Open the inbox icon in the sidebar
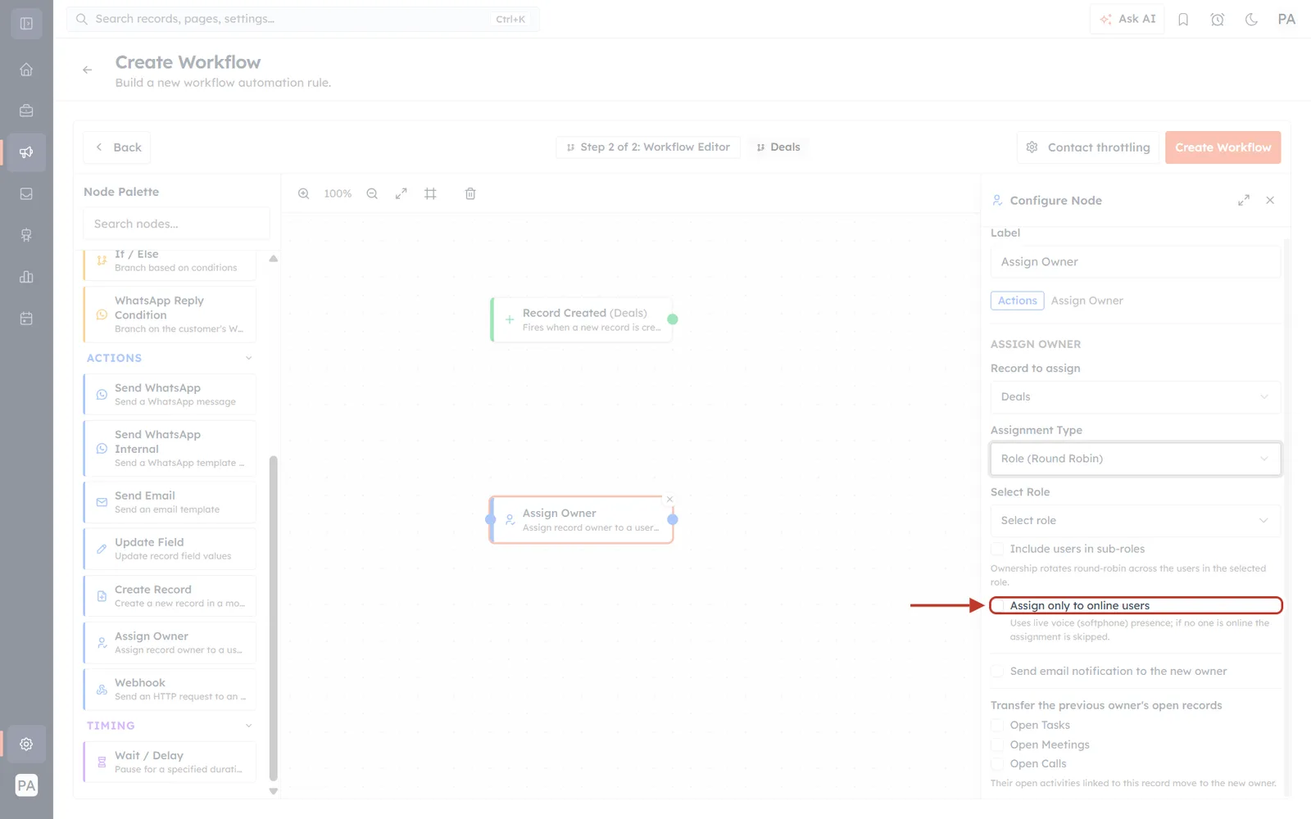This screenshot has height=819, width=1311. tap(26, 194)
